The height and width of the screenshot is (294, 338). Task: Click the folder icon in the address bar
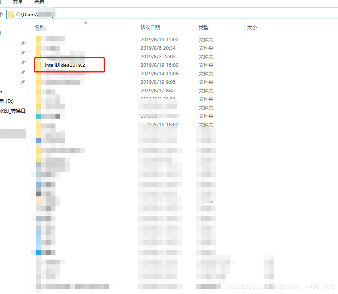[x=11, y=15]
